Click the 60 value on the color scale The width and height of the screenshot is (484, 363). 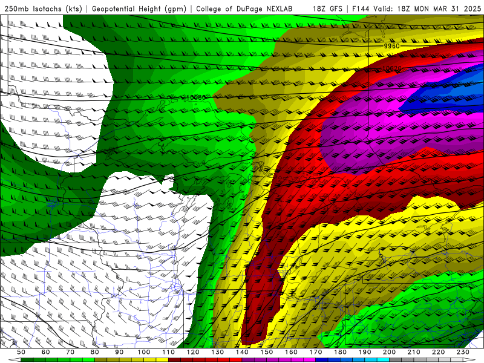pos(45,352)
